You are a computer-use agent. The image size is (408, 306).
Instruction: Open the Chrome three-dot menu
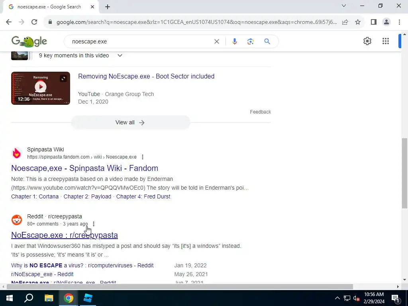(x=399, y=22)
